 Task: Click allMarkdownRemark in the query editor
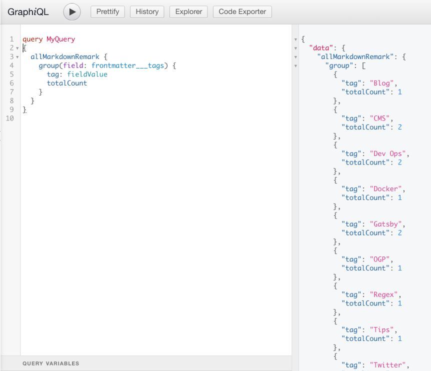[x=65, y=57]
